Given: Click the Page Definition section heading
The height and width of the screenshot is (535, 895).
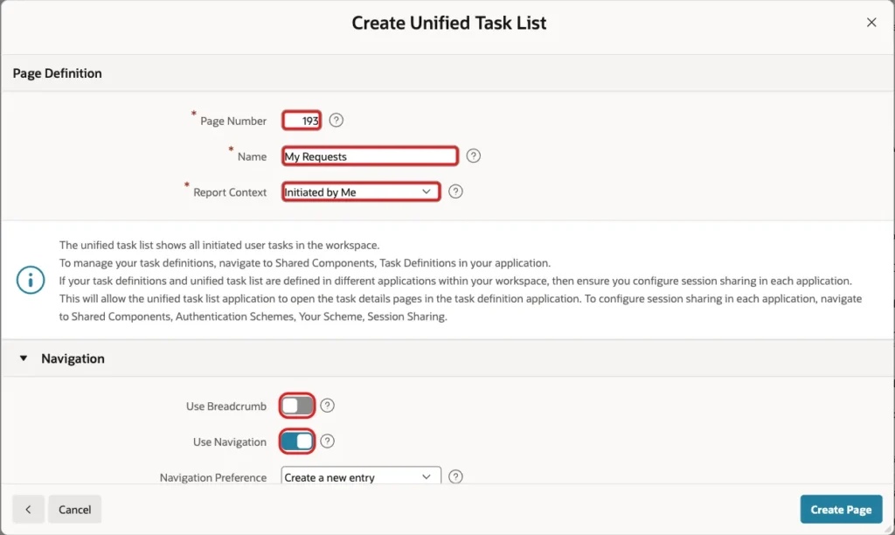Looking at the screenshot, I should (x=57, y=73).
